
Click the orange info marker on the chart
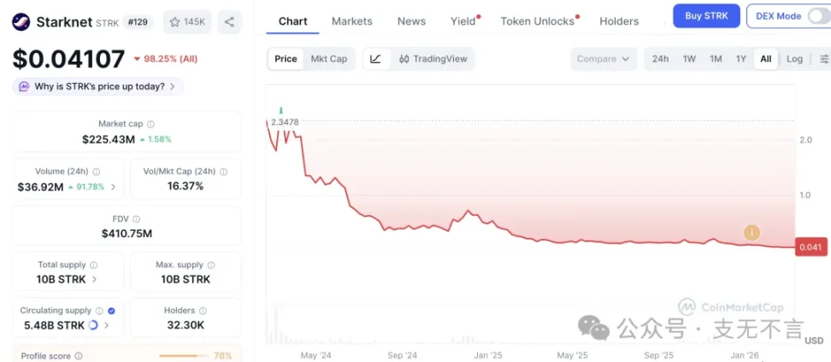click(751, 232)
